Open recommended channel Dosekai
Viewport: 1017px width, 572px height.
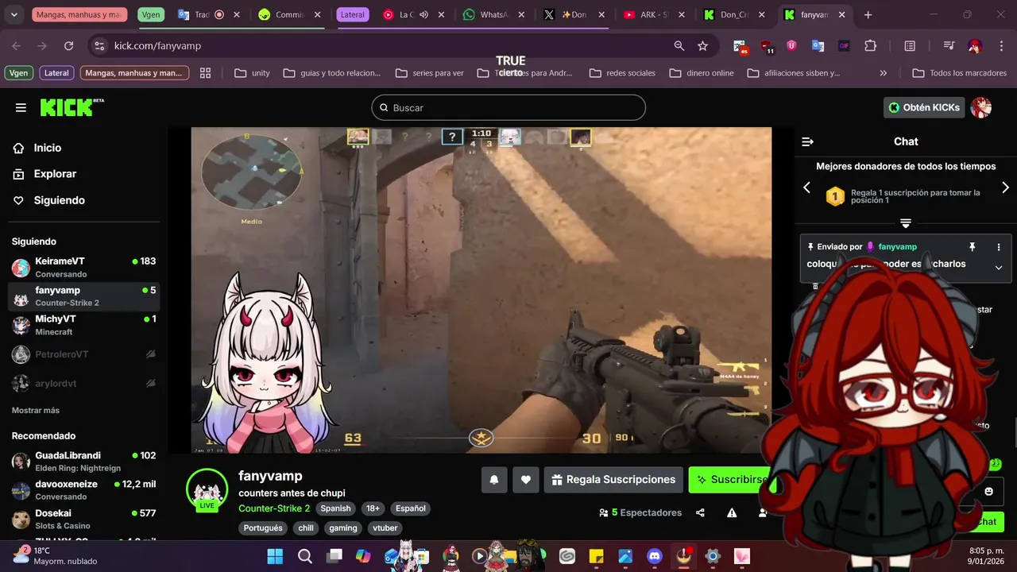(83, 519)
